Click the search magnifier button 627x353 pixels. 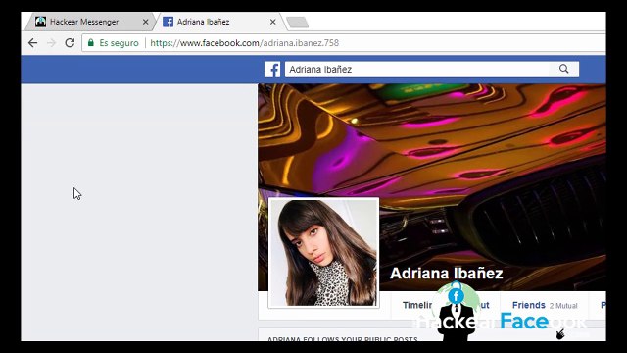(x=564, y=69)
